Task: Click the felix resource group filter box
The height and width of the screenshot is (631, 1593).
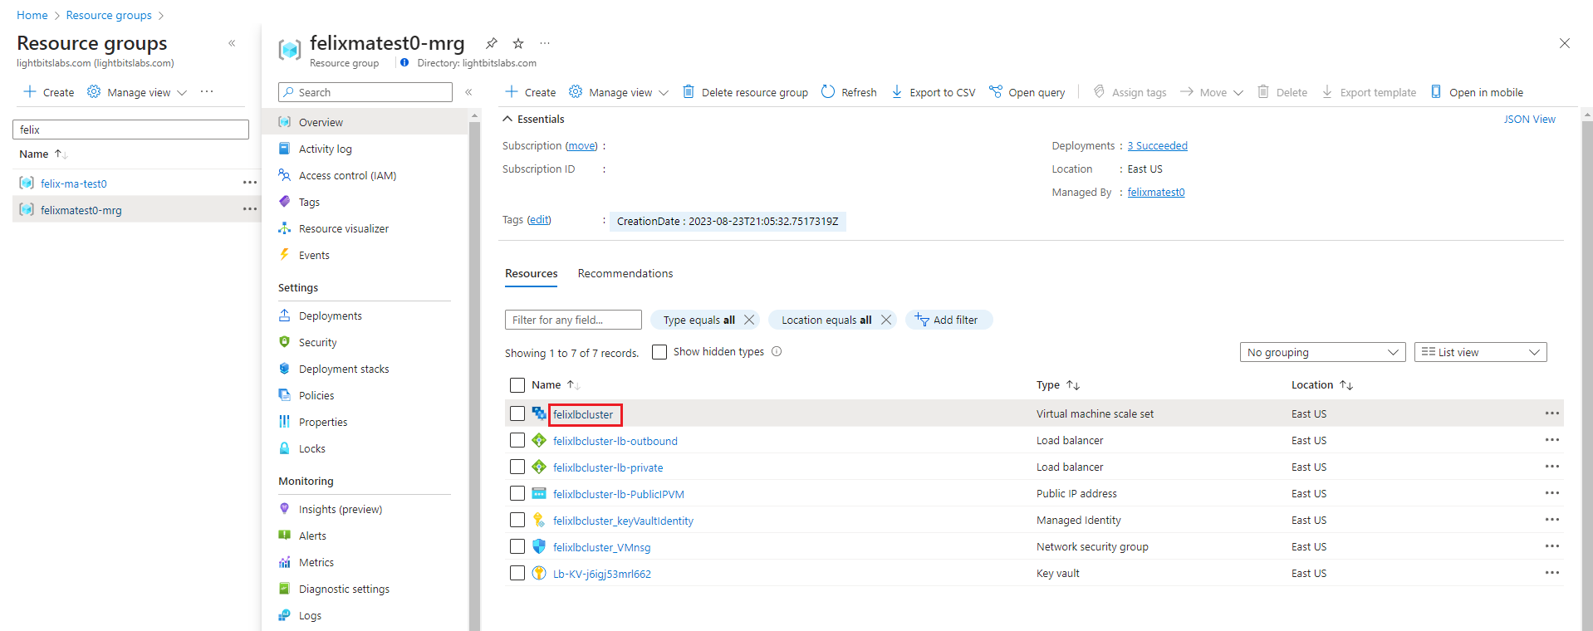Action: pyautogui.click(x=130, y=130)
